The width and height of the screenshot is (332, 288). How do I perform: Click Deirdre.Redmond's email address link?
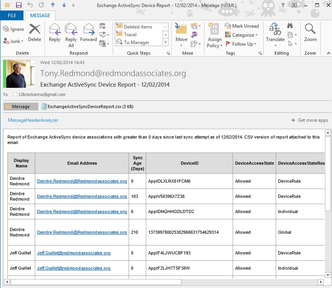(x=82, y=181)
